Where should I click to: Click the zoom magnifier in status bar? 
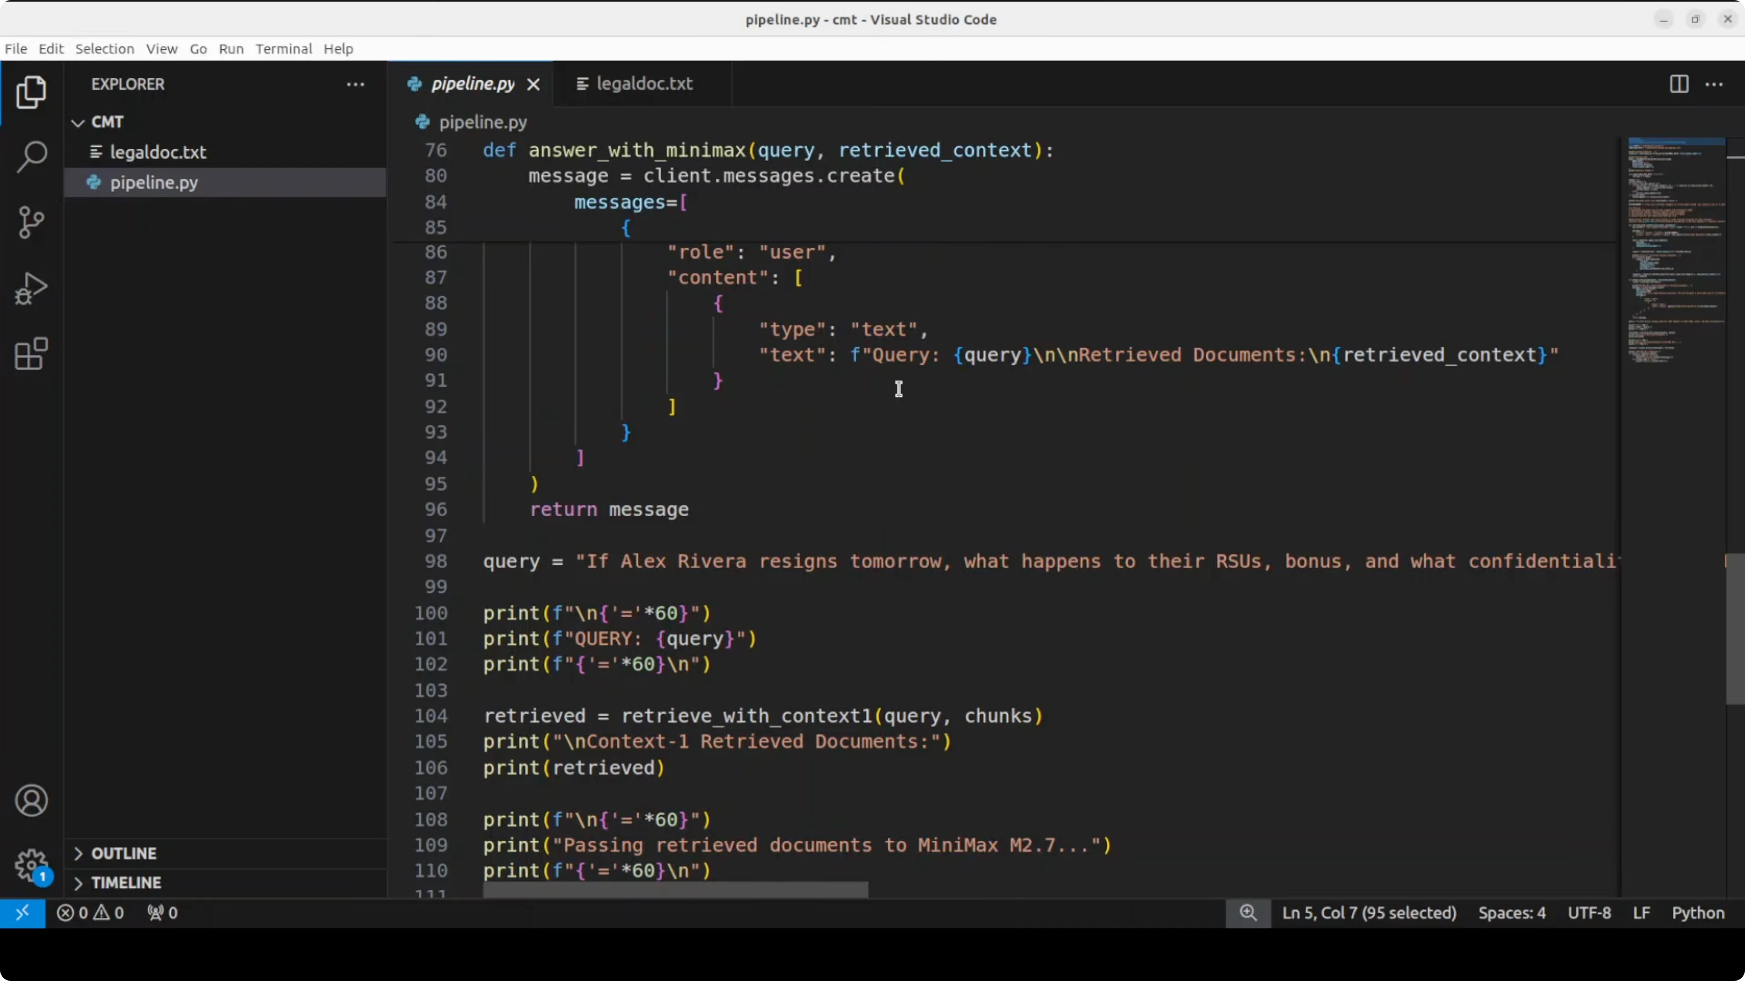tap(1248, 913)
